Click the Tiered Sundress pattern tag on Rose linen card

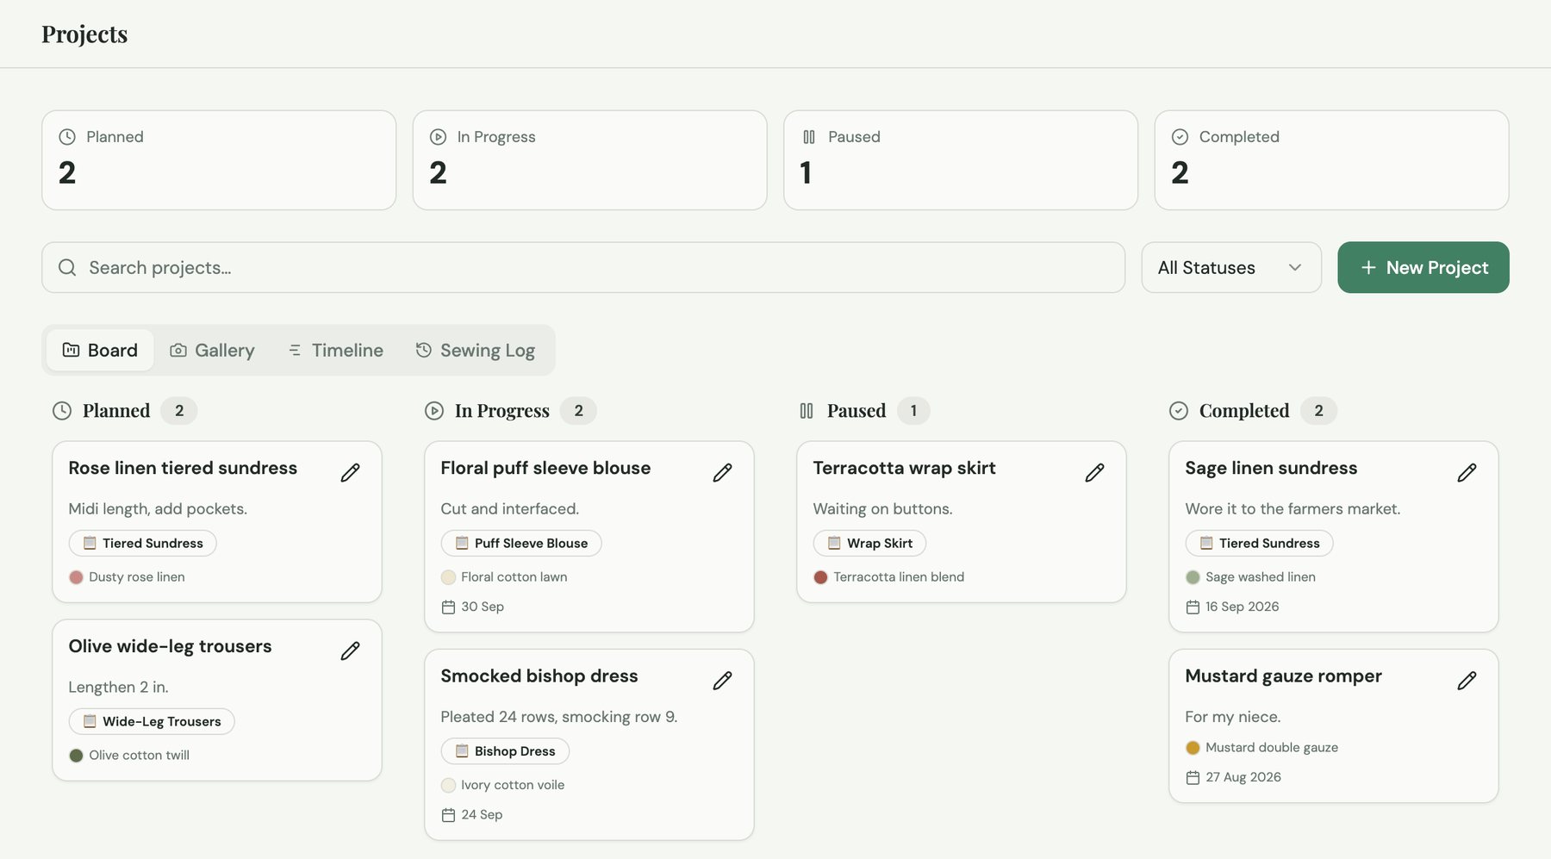click(143, 543)
